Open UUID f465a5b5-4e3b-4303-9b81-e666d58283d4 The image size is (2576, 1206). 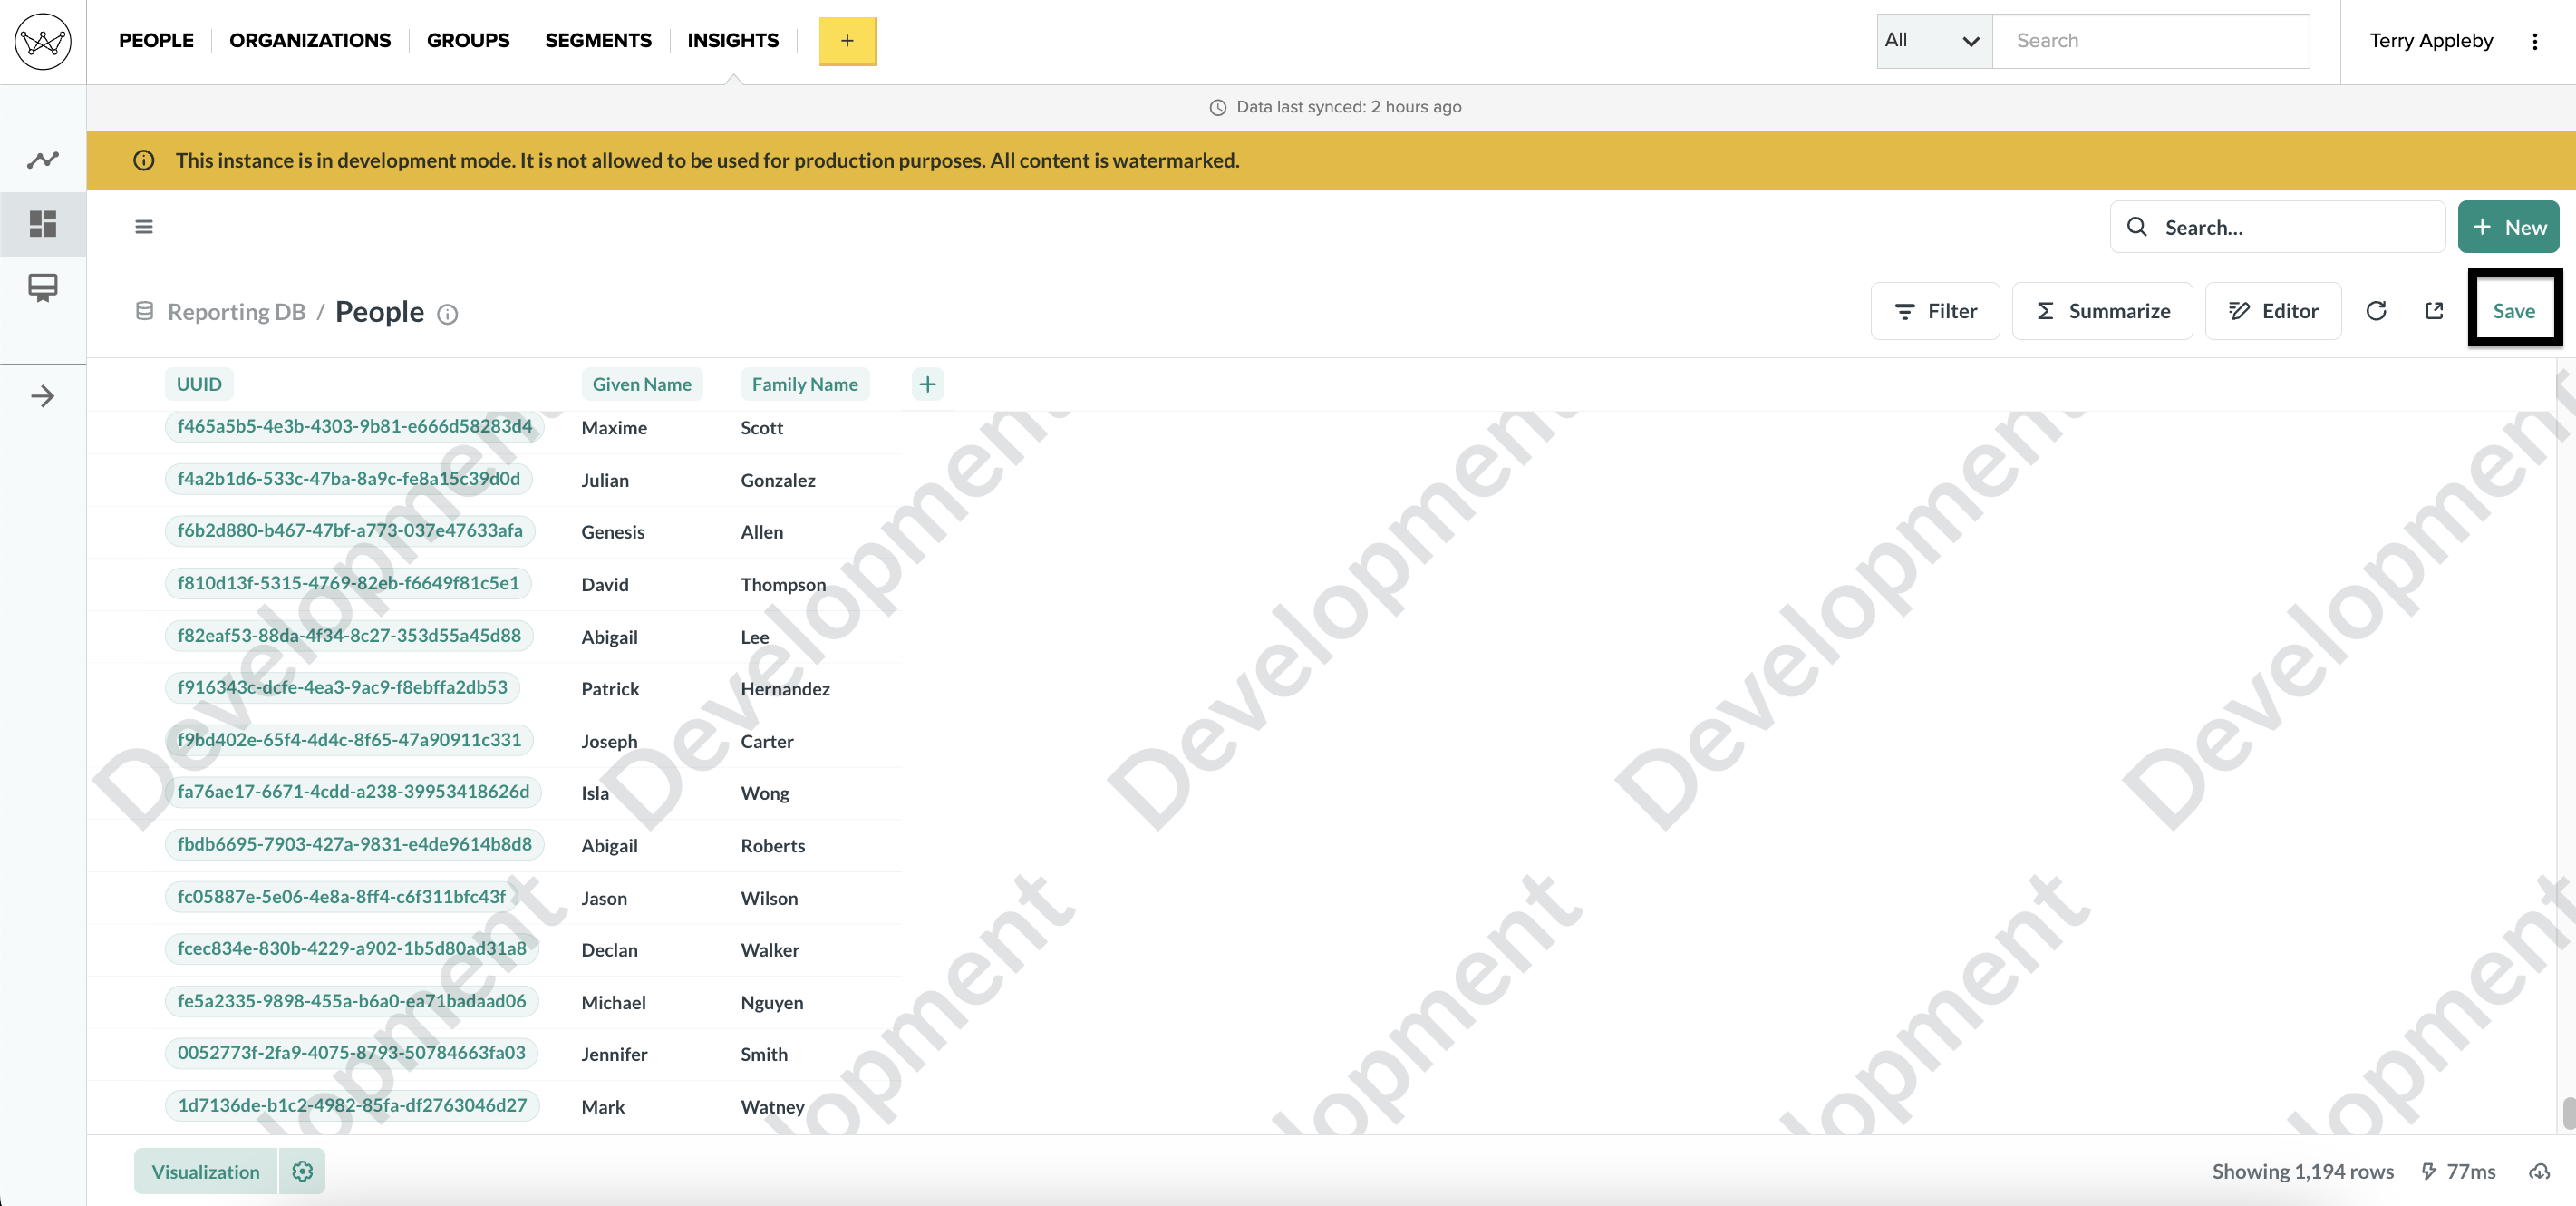click(355, 426)
